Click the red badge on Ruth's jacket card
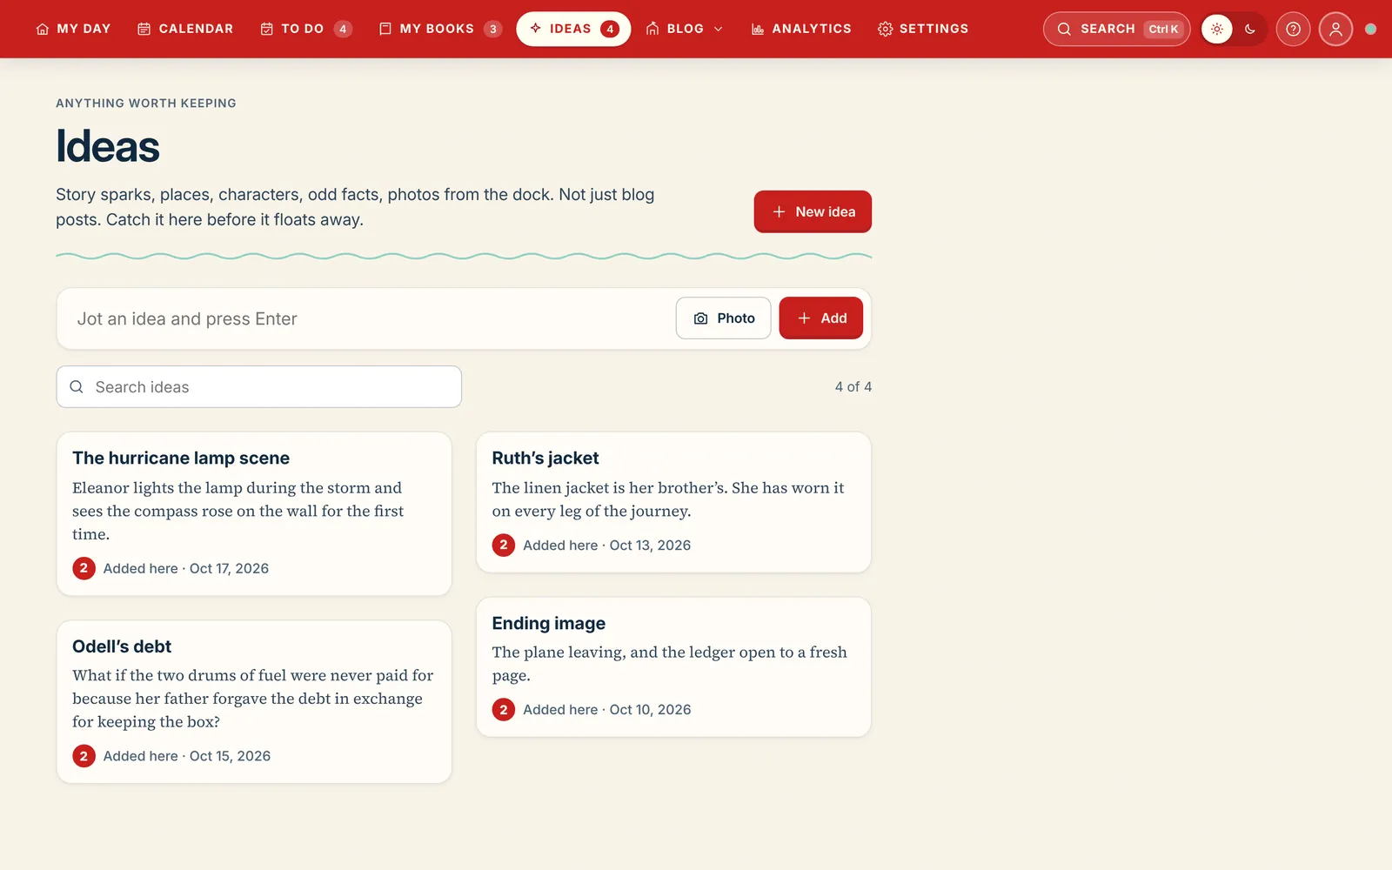Screen dimensions: 1392x870 point(503,545)
